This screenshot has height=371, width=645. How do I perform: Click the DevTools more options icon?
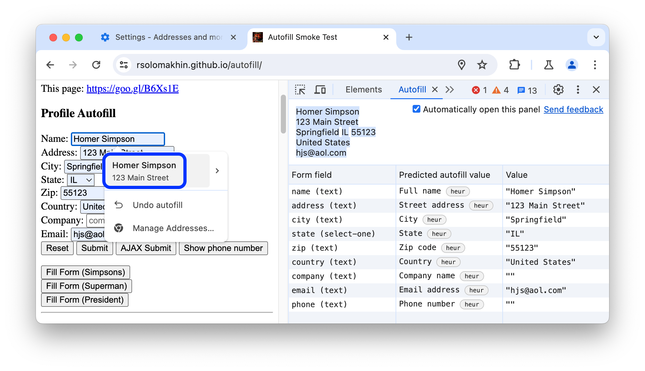[578, 90]
